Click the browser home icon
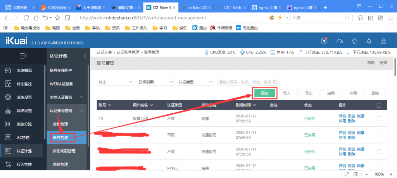This screenshot has width=397, height=178. tap(36, 18)
